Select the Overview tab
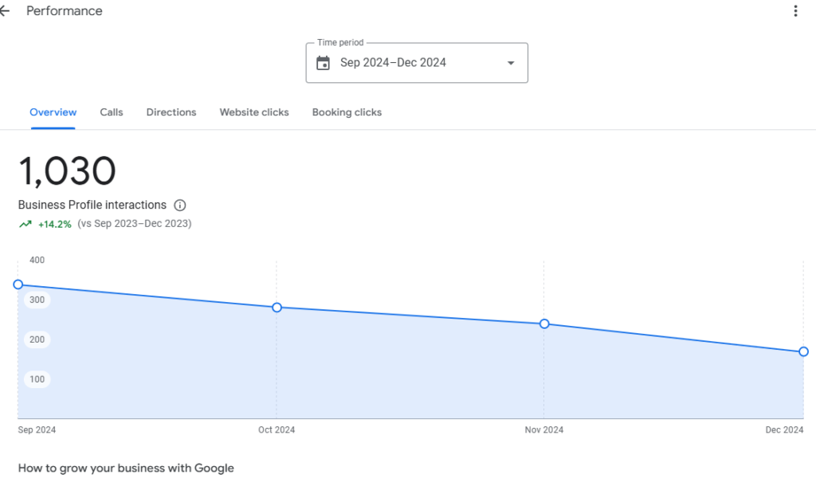The image size is (816, 490). 53,112
